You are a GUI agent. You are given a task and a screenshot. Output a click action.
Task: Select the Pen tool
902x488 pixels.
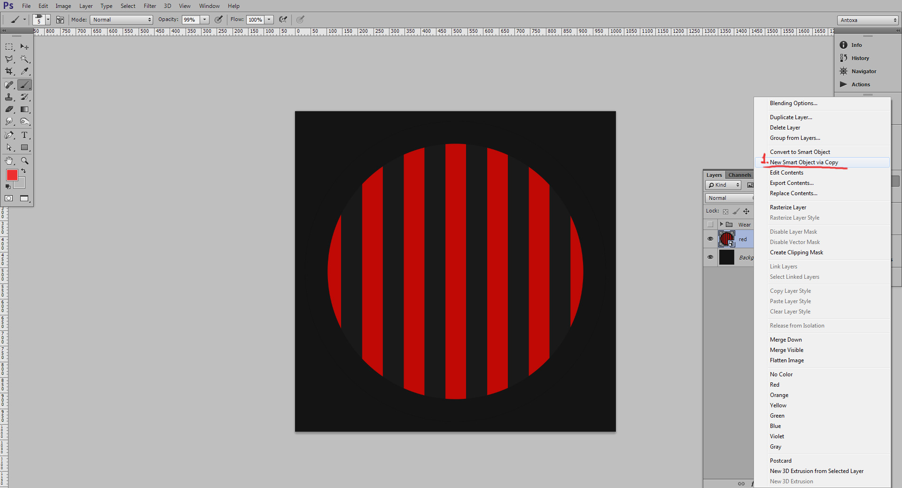(9, 135)
